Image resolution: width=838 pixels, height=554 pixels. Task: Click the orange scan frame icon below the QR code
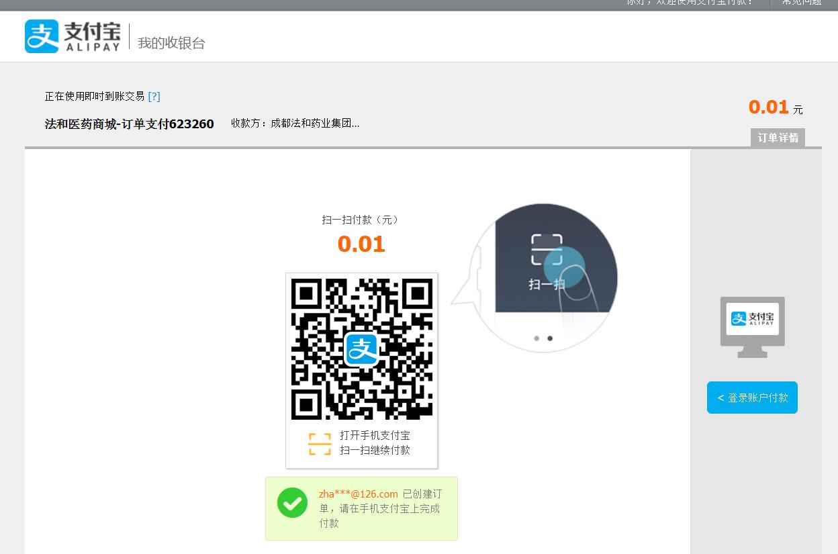click(x=320, y=444)
